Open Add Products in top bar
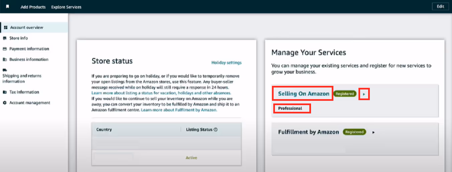452x172 pixels. pyautogui.click(x=33, y=7)
